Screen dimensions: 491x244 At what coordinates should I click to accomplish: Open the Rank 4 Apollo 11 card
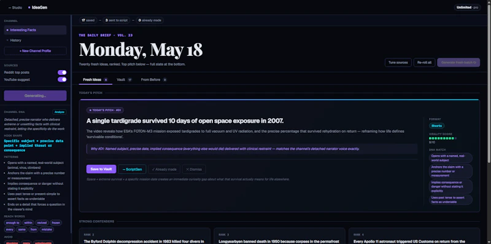tap(414, 236)
